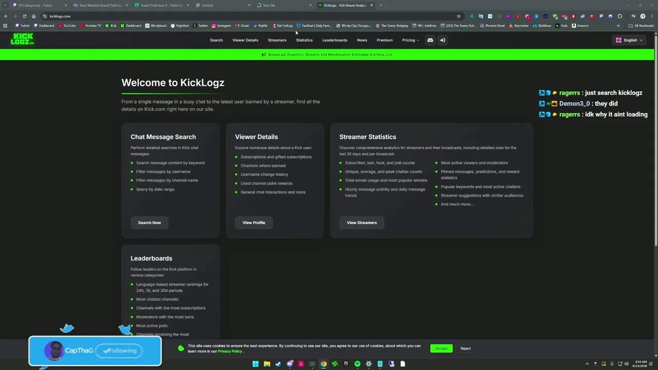Open the PayPal bookmark
The image size is (658, 370).
coord(260,26)
